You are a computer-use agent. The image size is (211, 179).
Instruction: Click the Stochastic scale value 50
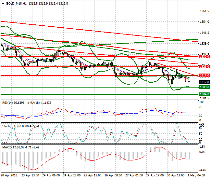pyautogui.click(x=201, y=134)
